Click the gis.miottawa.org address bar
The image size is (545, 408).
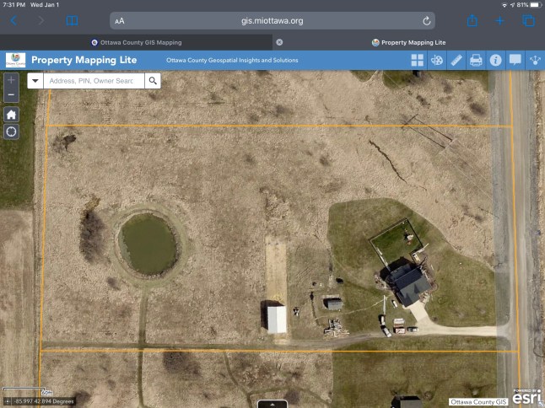[x=272, y=21]
